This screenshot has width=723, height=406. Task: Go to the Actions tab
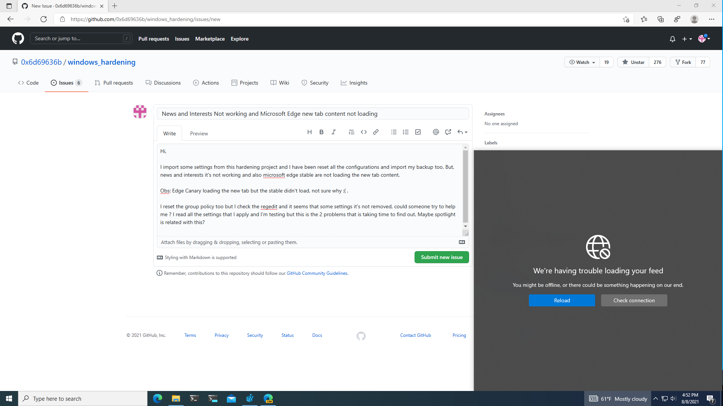(206, 83)
